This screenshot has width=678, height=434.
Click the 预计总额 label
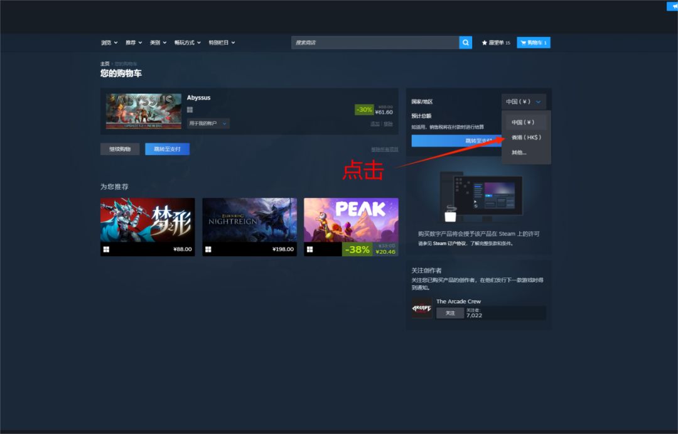pos(421,116)
